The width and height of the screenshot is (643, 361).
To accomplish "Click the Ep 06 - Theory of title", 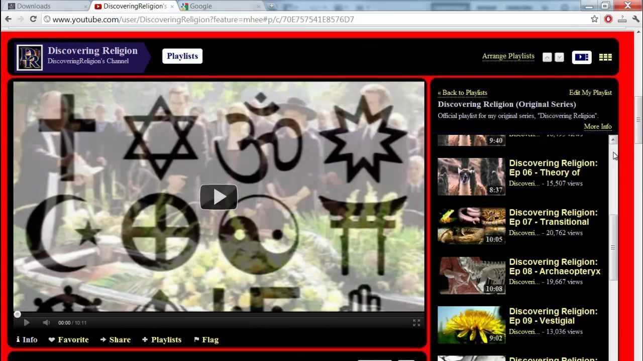I will (553, 167).
